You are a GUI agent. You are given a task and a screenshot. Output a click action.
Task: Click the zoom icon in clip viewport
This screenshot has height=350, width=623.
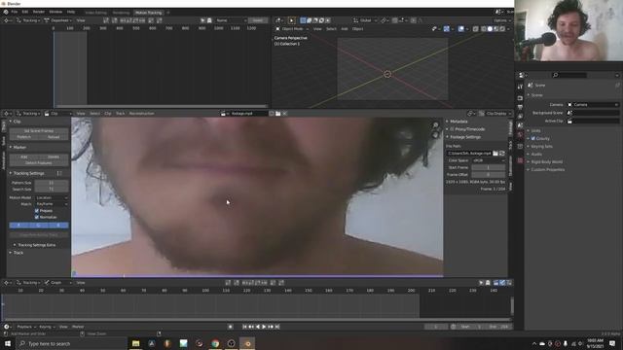pyautogui.click(x=436, y=125)
